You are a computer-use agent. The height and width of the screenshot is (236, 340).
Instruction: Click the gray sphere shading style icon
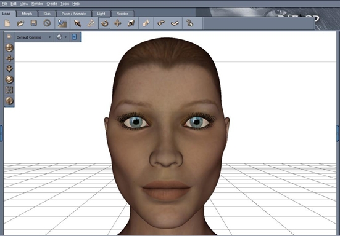59,37
